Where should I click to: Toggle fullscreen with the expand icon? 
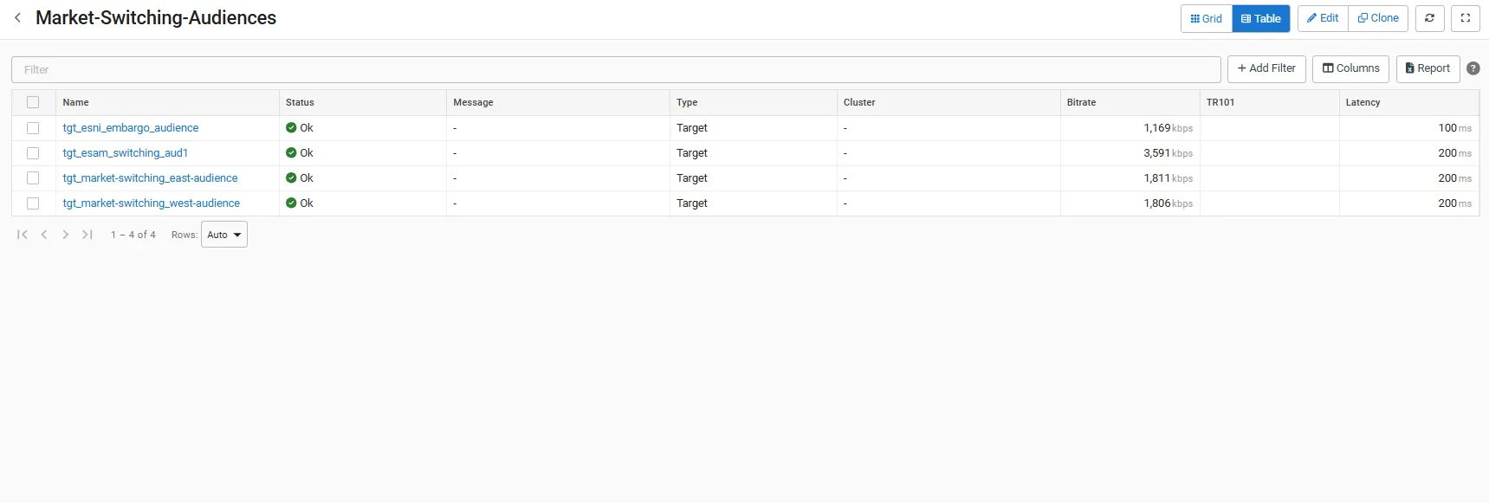click(x=1465, y=18)
